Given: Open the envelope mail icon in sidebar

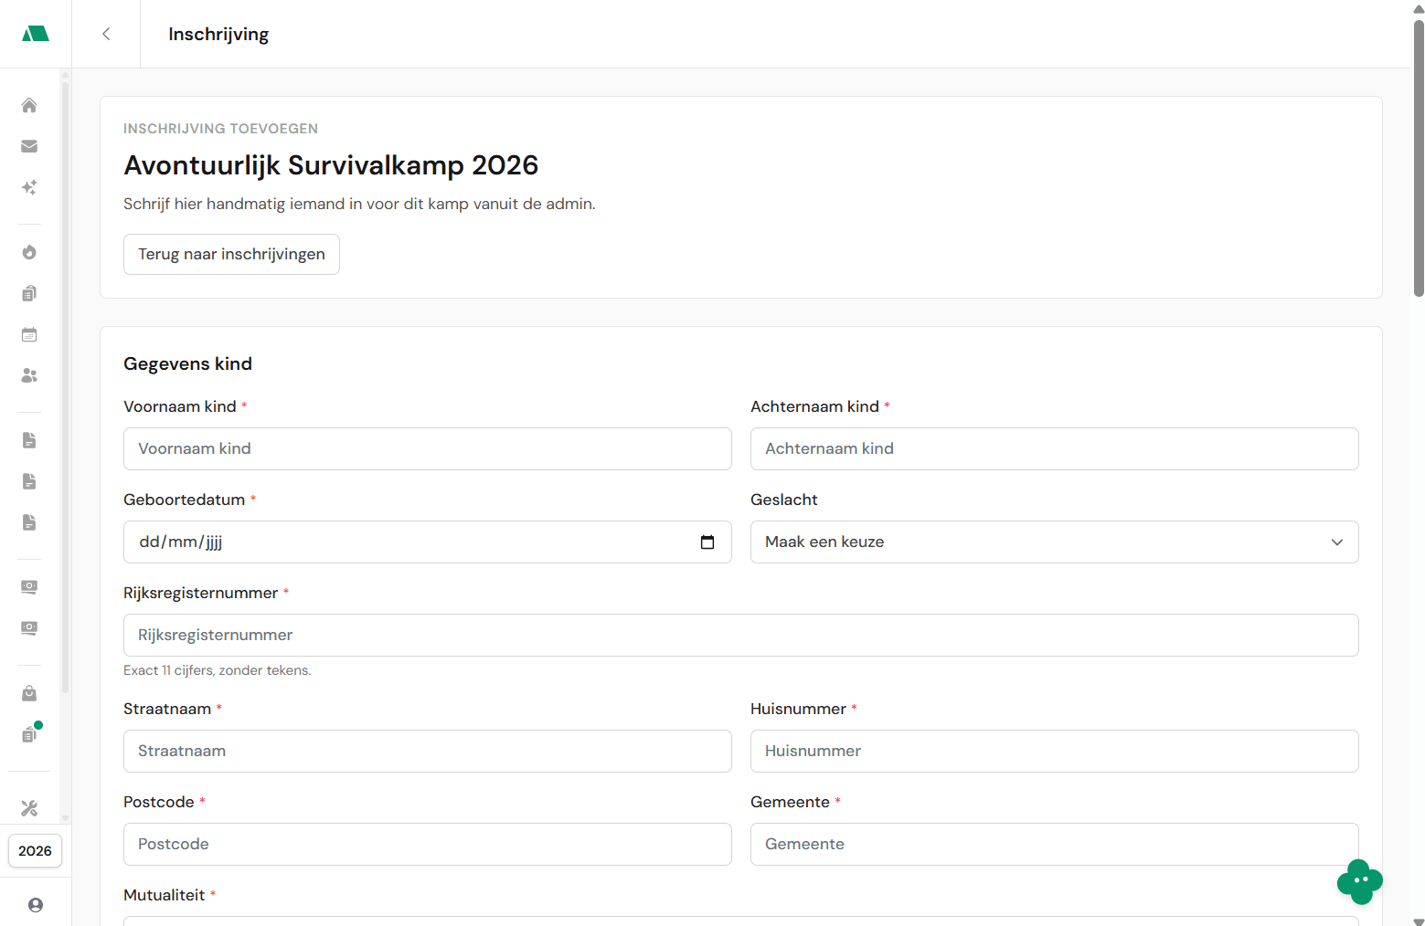Looking at the screenshot, I should point(29,146).
